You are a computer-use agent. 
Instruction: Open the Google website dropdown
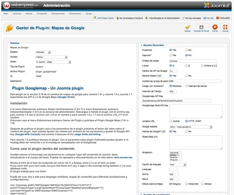tap(191, 127)
